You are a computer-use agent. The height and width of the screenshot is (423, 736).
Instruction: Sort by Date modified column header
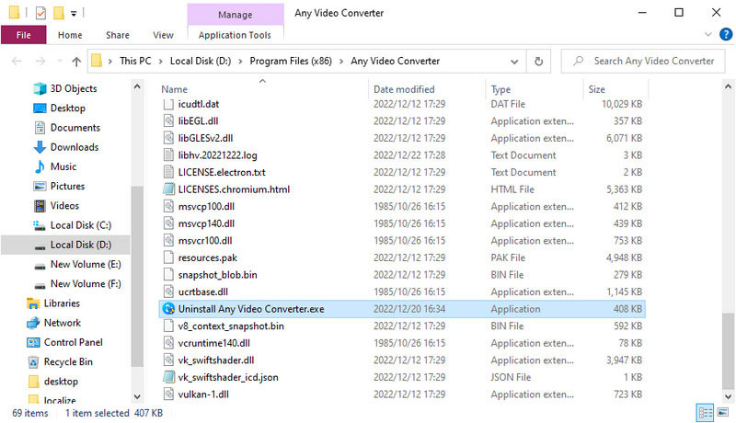(404, 89)
